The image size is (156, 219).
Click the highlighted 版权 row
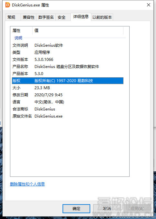click(68, 81)
